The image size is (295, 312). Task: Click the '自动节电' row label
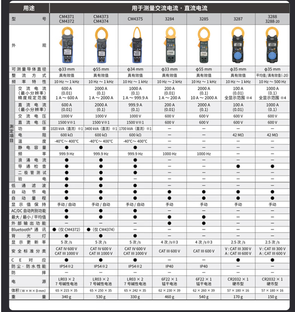pyautogui.click(x=29, y=192)
